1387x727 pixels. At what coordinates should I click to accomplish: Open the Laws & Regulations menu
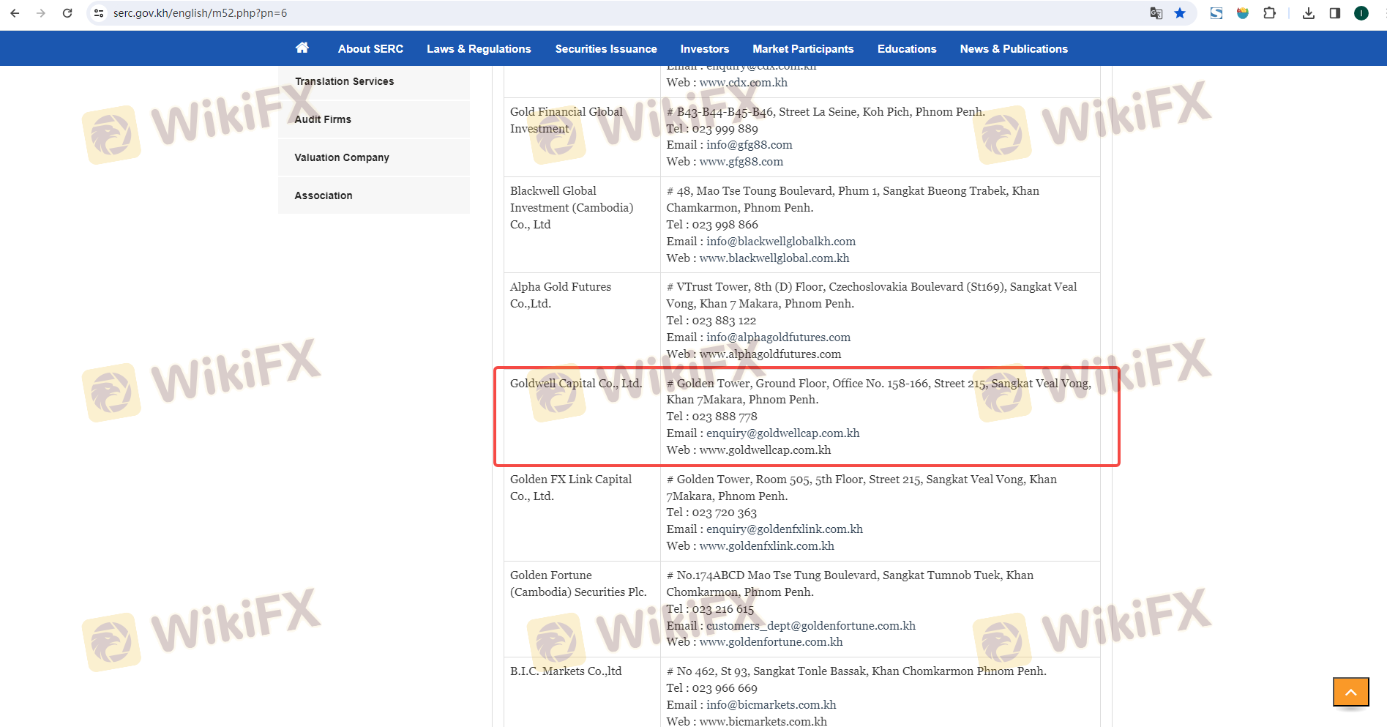[x=479, y=49]
